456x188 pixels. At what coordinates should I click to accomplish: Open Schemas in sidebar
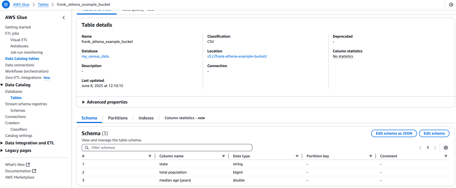tap(18, 110)
